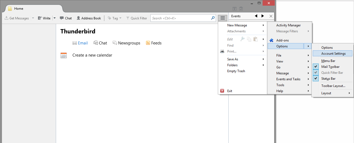Viewport: 354px width, 143px height.
Task: Click the Get Messages download icon
Action: 6,18
